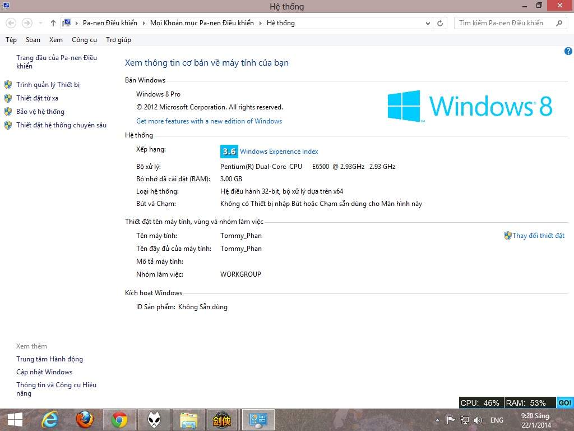Expand the arrow before Hệ thống breadcrumb

coord(260,23)
